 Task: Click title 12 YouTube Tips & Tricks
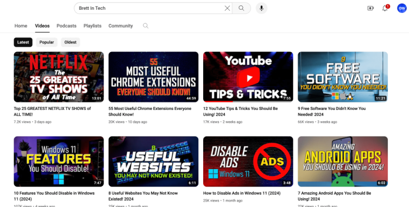coord(240,112)
